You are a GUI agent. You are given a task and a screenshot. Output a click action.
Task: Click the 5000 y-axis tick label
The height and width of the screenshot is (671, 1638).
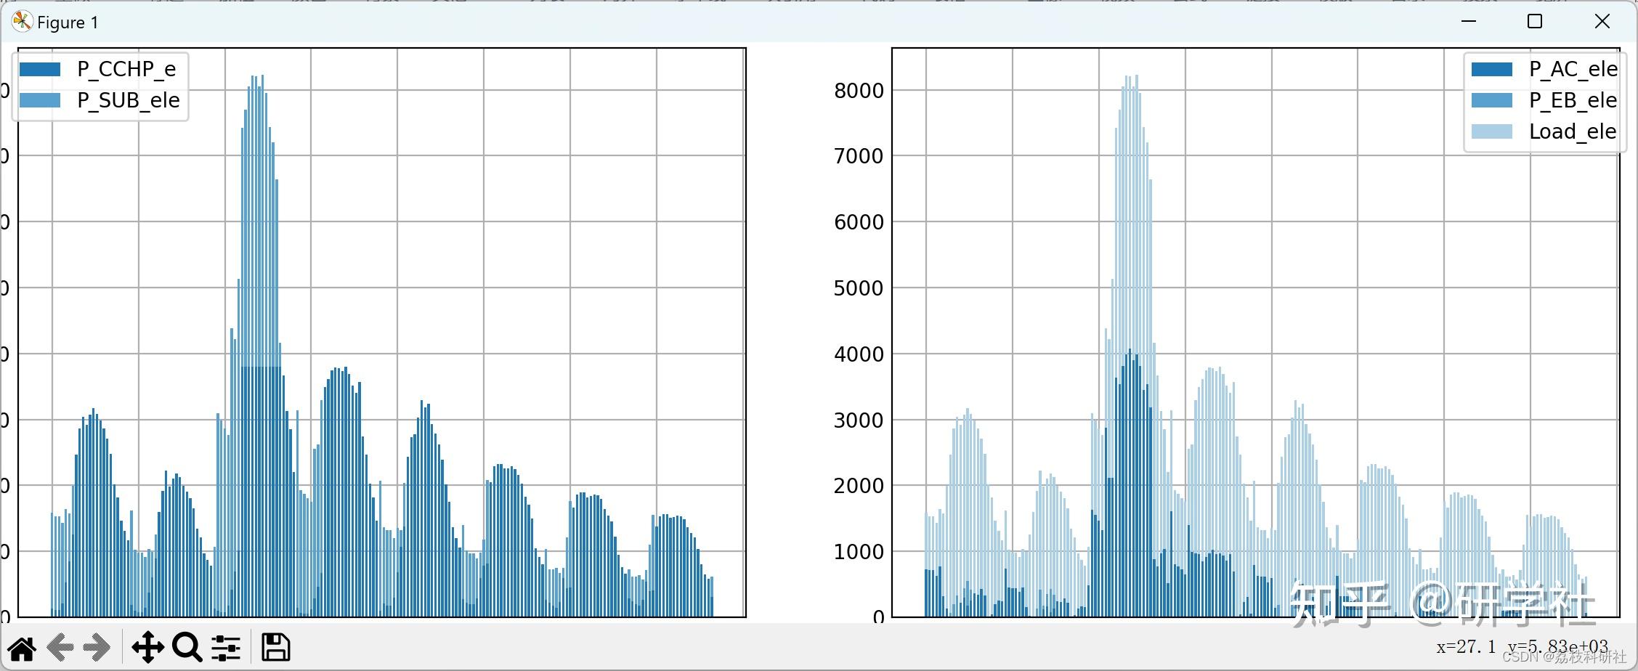(x=859, y=288)
